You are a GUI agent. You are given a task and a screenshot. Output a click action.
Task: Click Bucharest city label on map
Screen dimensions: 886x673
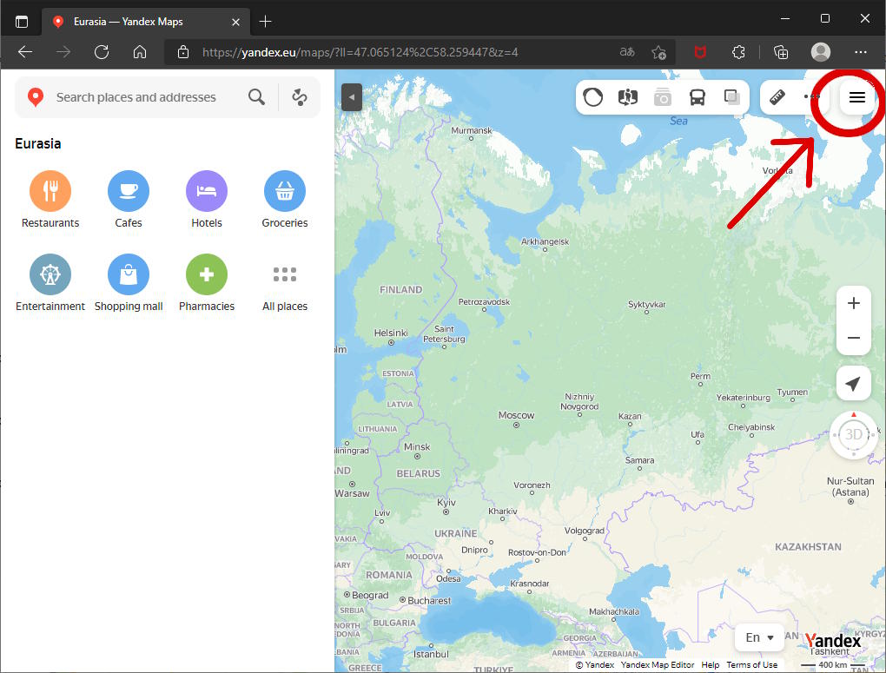click(429, 601)
